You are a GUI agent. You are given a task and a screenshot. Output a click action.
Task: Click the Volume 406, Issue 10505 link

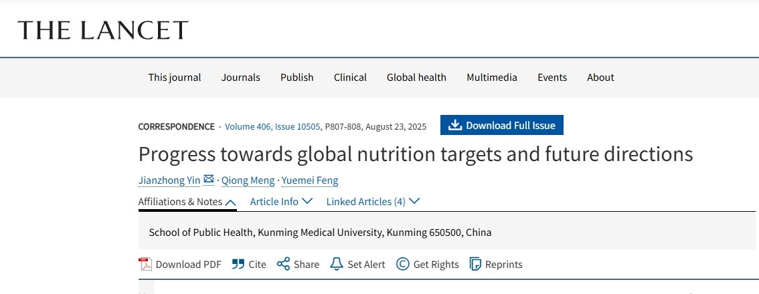(x=272, y=126)
